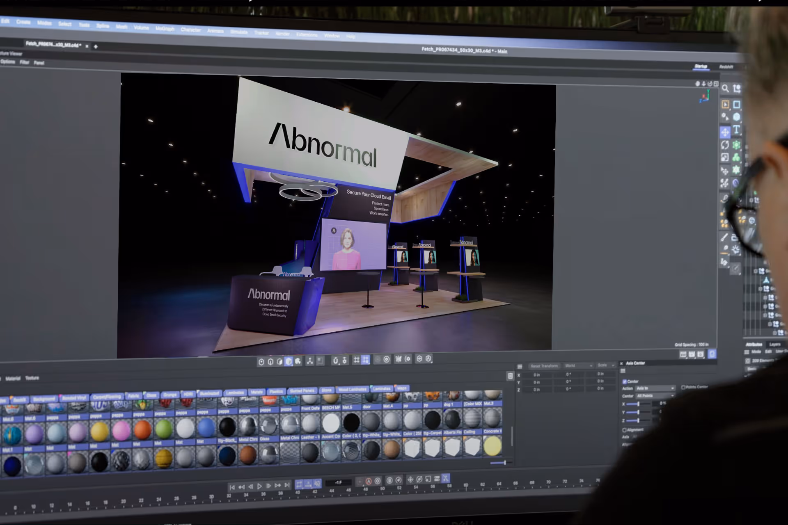Enable the Alignment checkbox

point(624,430)
